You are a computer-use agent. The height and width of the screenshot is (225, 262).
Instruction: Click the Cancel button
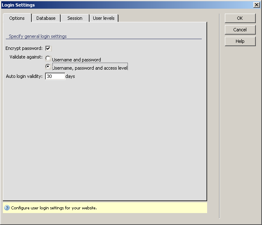[240, 30]
